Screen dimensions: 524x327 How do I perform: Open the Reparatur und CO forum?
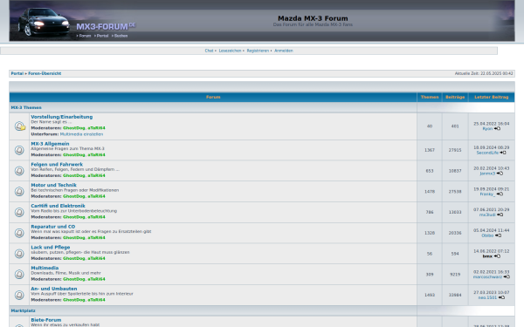pyautogui.click(x=53, y=227)
